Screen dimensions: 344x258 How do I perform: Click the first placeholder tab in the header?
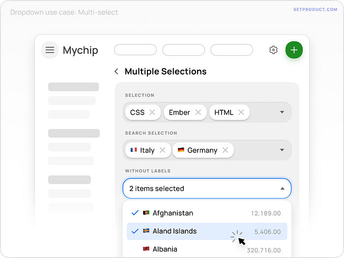[135, 50]
